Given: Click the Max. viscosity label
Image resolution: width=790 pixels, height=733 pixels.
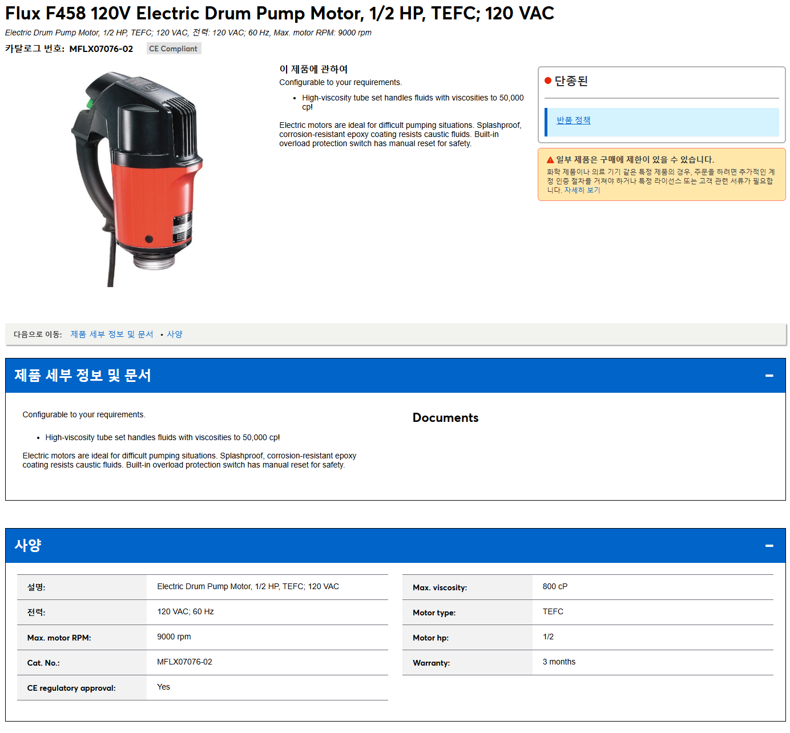Looking at the screenshot, I should (440, 587).
